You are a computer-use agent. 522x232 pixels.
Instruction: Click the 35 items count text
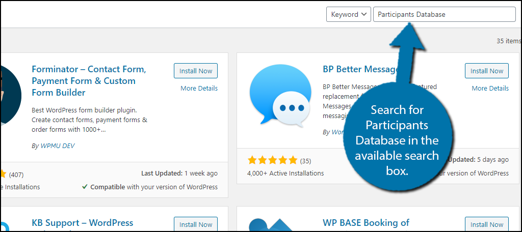coord(508,41)
